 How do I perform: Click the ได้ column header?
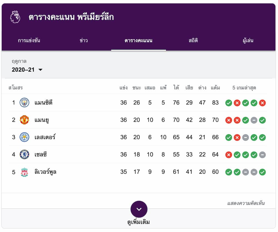tap(176, 87)
